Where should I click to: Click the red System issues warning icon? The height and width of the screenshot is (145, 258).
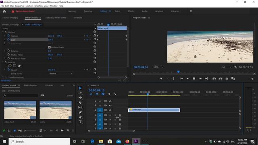click(13, 11)
